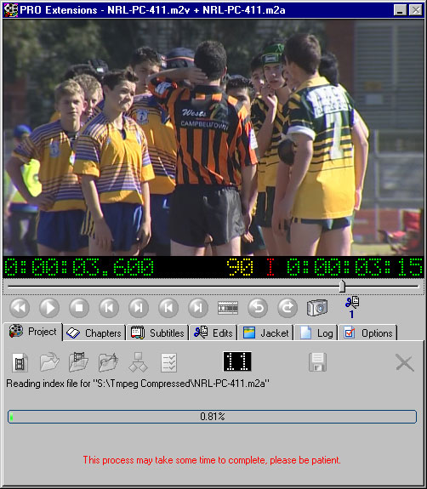Select the Edits tab
The width and height of the screenshot is (427, 489).
pos(213,333)
